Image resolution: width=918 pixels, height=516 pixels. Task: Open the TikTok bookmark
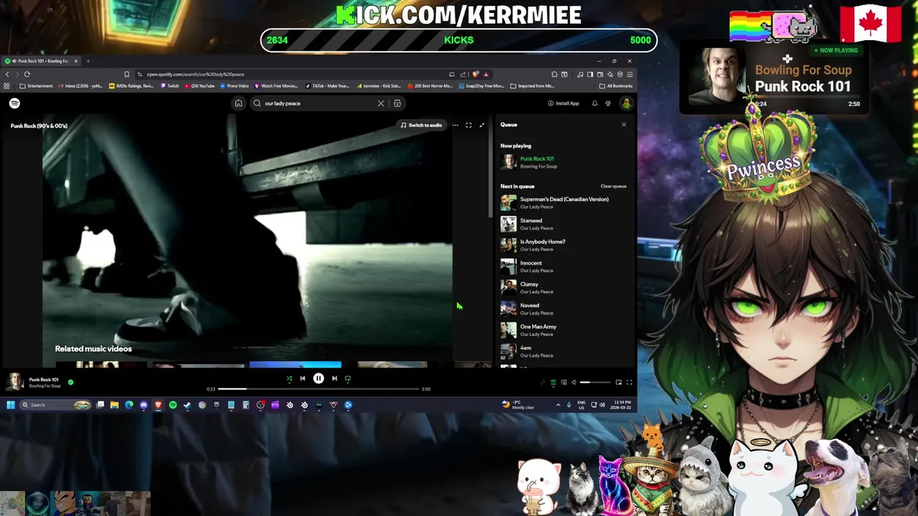[x=328, y=86]
